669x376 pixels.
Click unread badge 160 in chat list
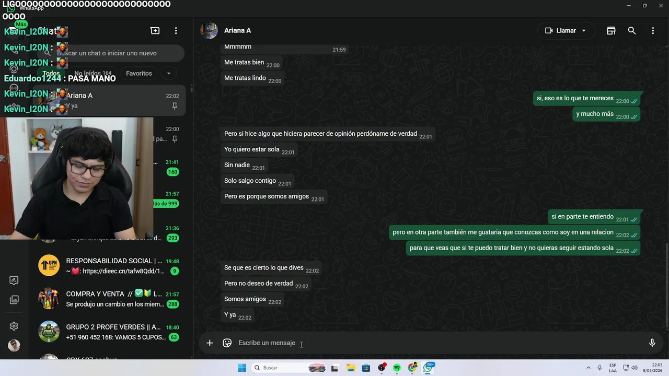tap(172, 172)
